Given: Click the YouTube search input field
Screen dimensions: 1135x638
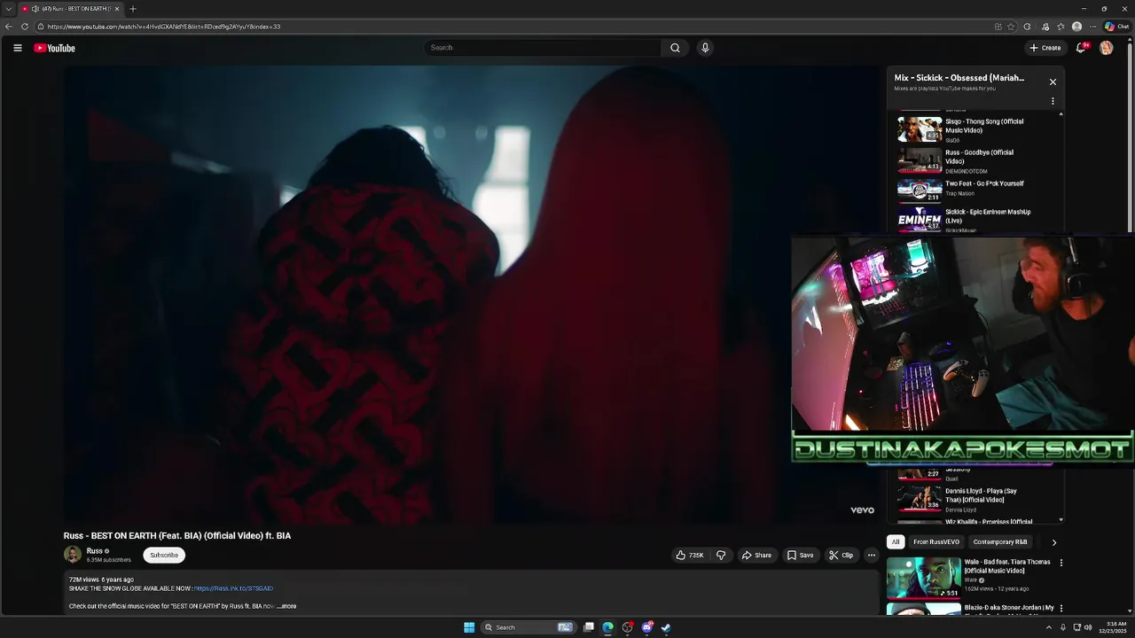Looking at the screenshot, I should pos(543,48).
